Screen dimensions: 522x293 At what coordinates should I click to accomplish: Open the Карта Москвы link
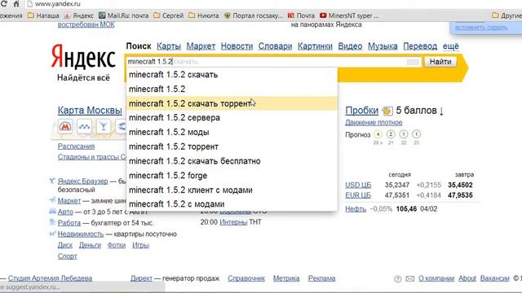pyautogui.click(x=90, y=111)
